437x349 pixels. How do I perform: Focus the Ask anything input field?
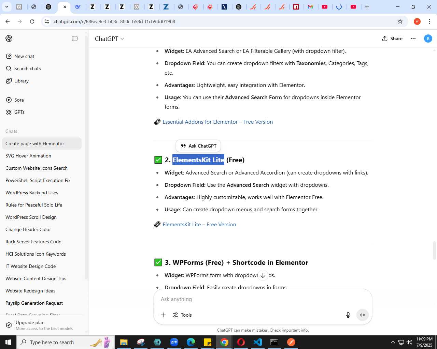pyautogui.click(x=263, y=299)
